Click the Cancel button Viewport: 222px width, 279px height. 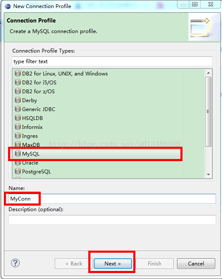[196, 263]
